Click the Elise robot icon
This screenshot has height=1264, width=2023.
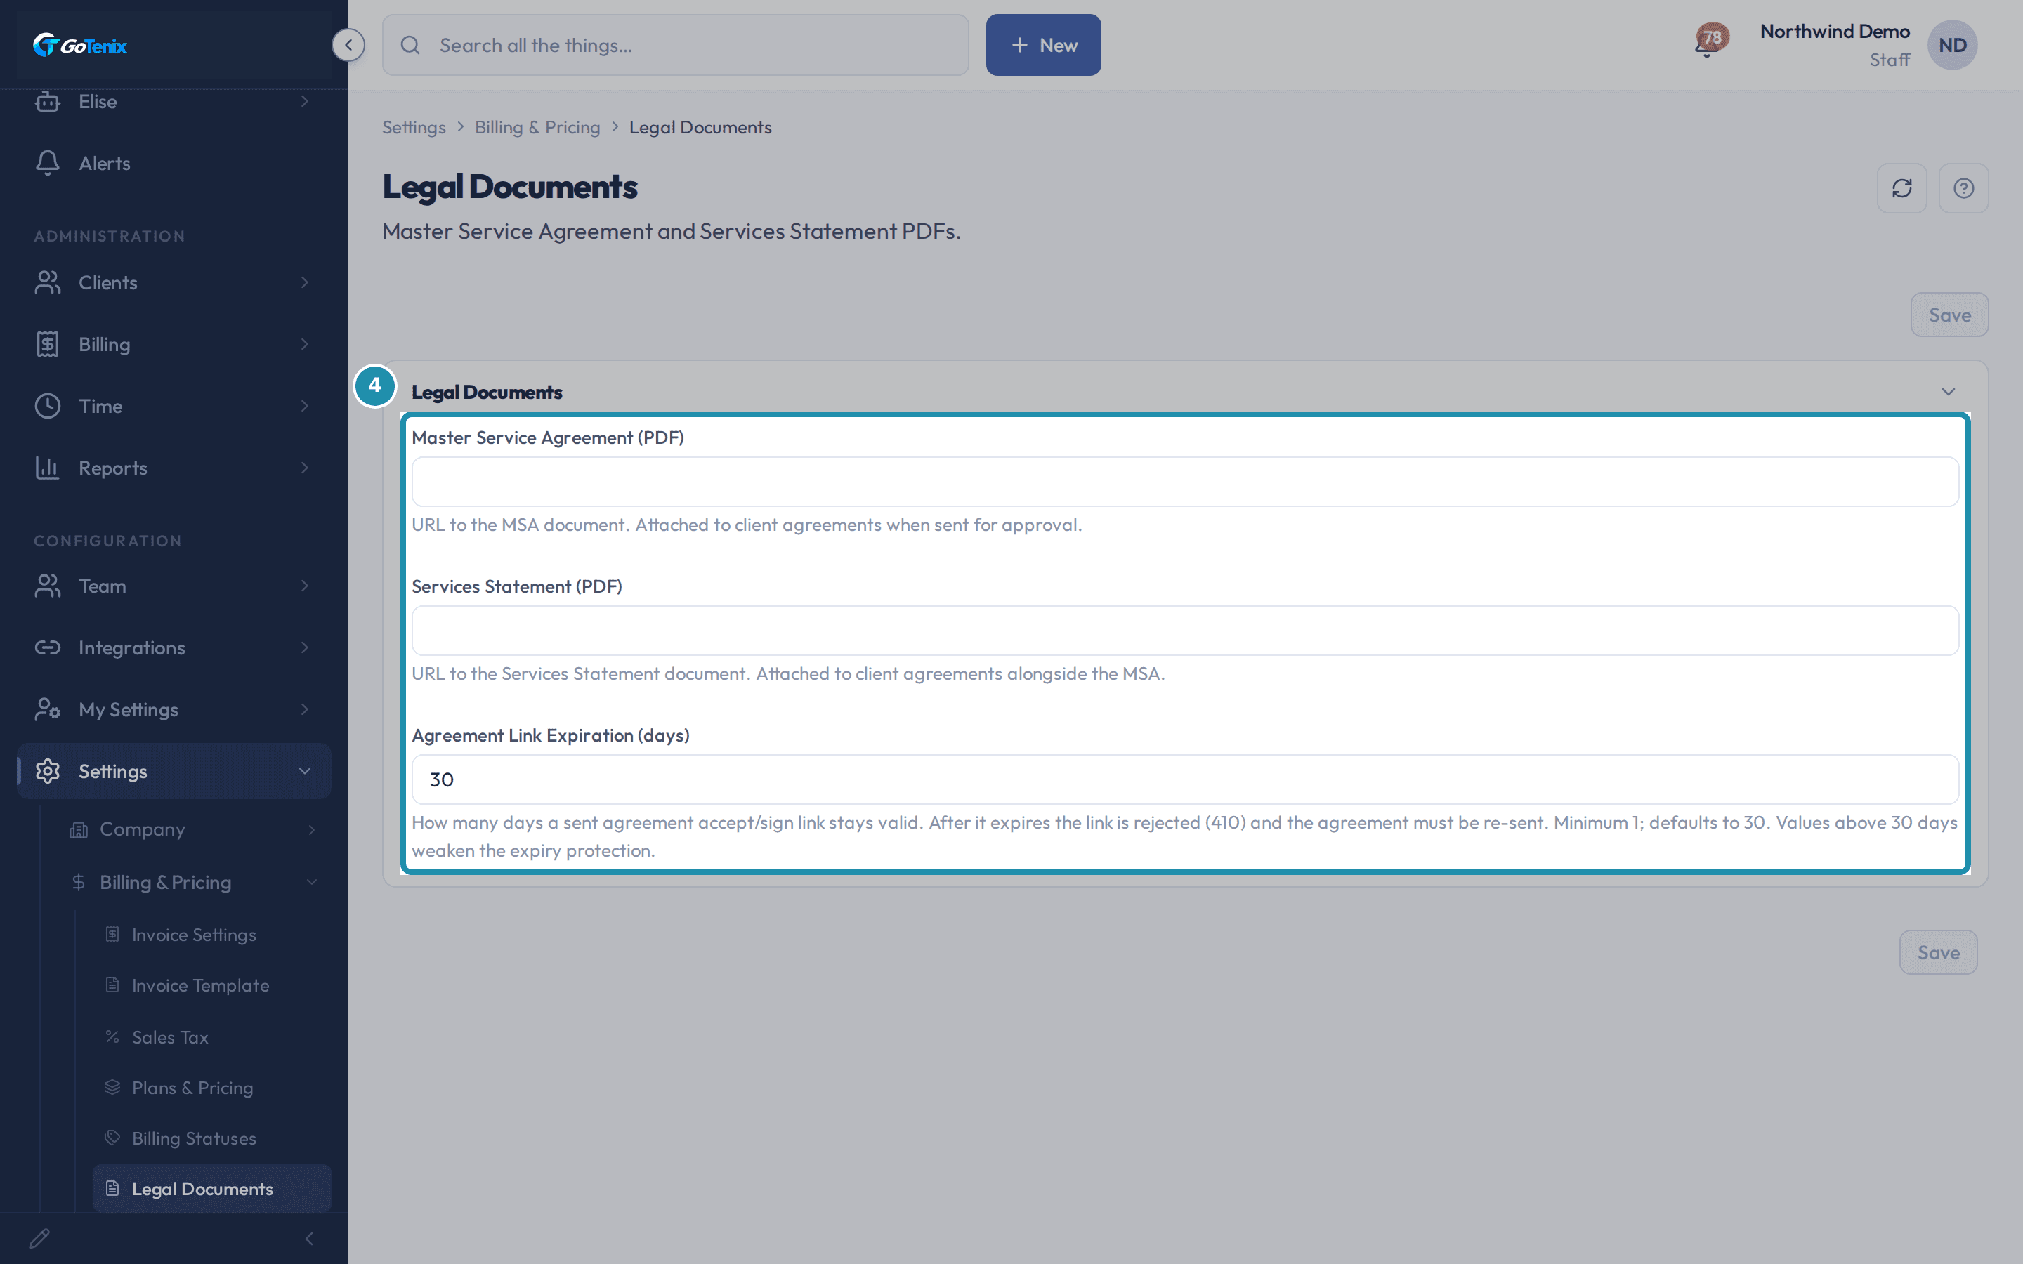coord(48,101)
